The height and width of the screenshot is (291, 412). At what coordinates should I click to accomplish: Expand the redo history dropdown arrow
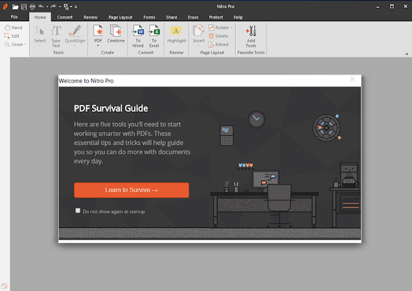[60, 6]
